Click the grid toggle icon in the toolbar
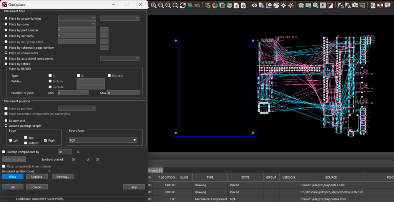The height and width of the screenshot is (202, 394). click(x=208, y=5)
